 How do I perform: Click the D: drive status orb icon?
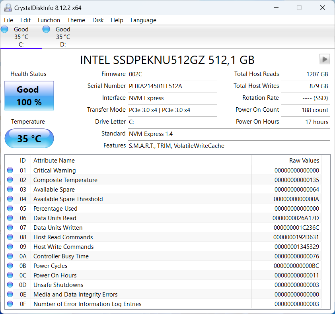(46, 29)
